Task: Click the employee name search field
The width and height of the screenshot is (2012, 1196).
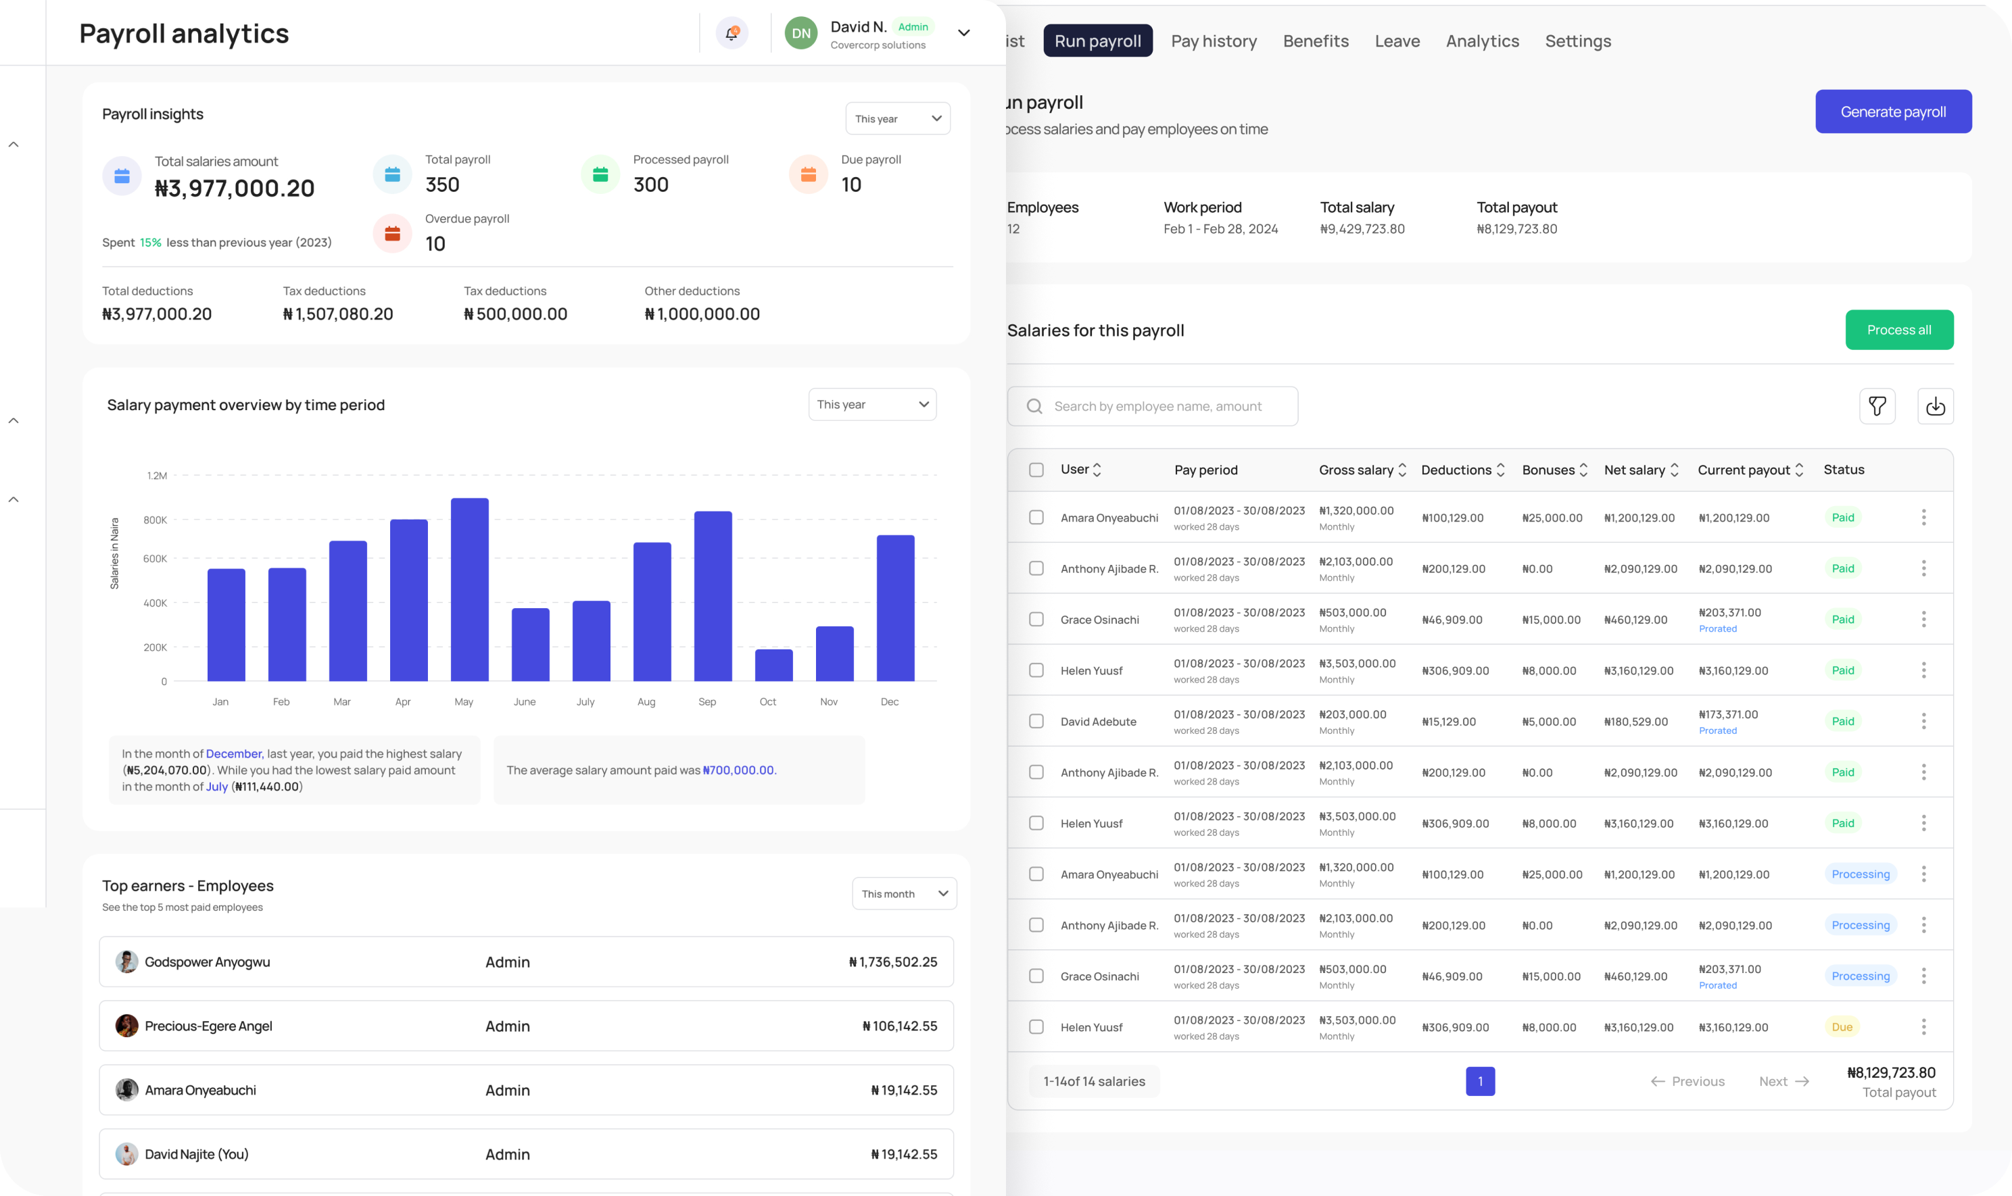Action: (1153, 406)
